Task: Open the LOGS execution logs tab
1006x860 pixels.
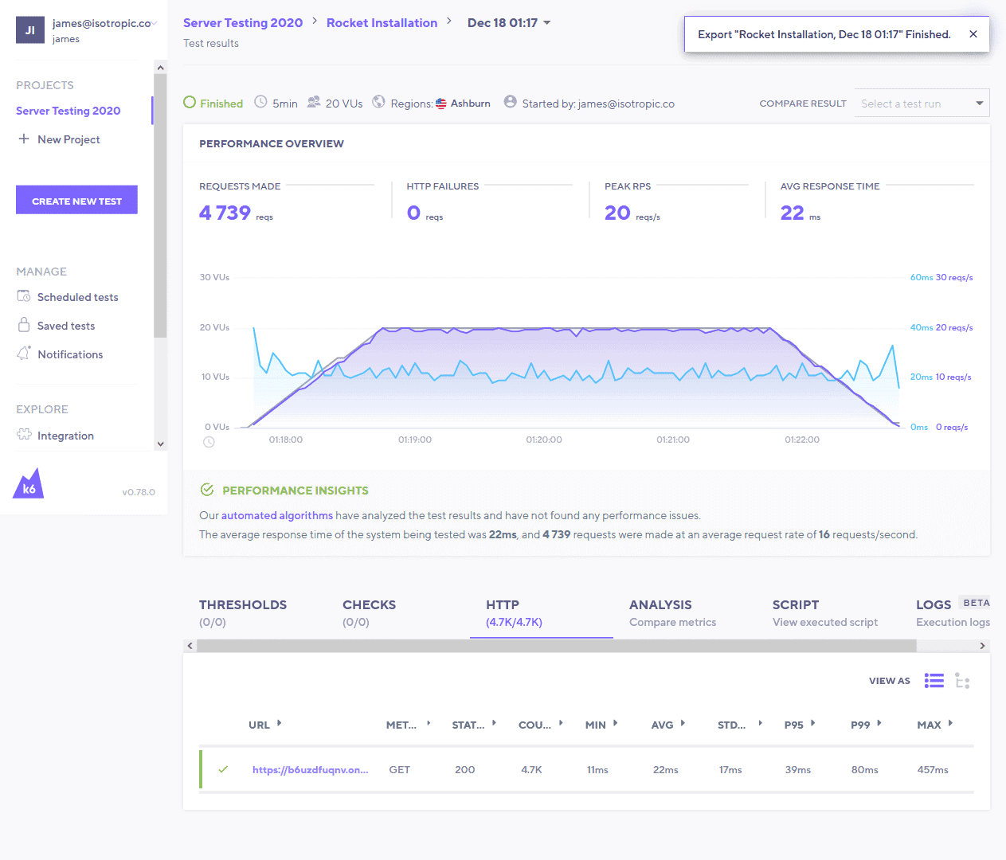Action: tap(953, 613)
